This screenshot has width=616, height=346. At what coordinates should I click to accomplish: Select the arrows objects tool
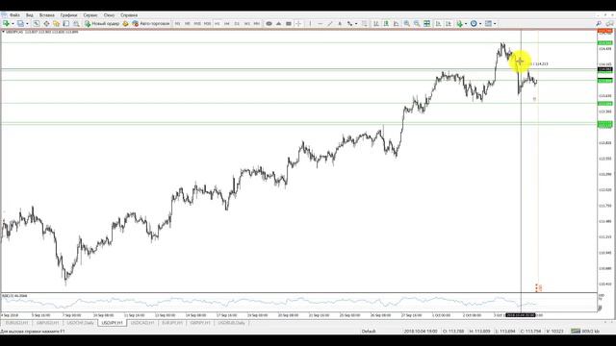click(349, 23)
